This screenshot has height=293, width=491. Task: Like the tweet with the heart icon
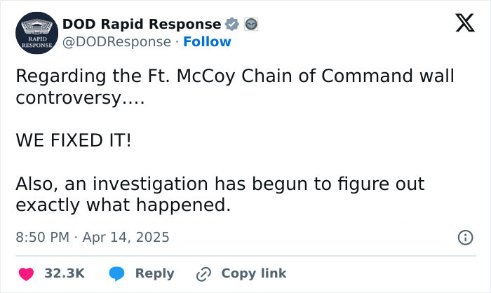[x=26, y=273]
